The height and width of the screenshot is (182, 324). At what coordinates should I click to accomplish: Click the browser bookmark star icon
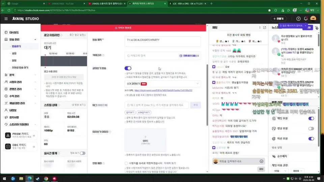(269, 10)
